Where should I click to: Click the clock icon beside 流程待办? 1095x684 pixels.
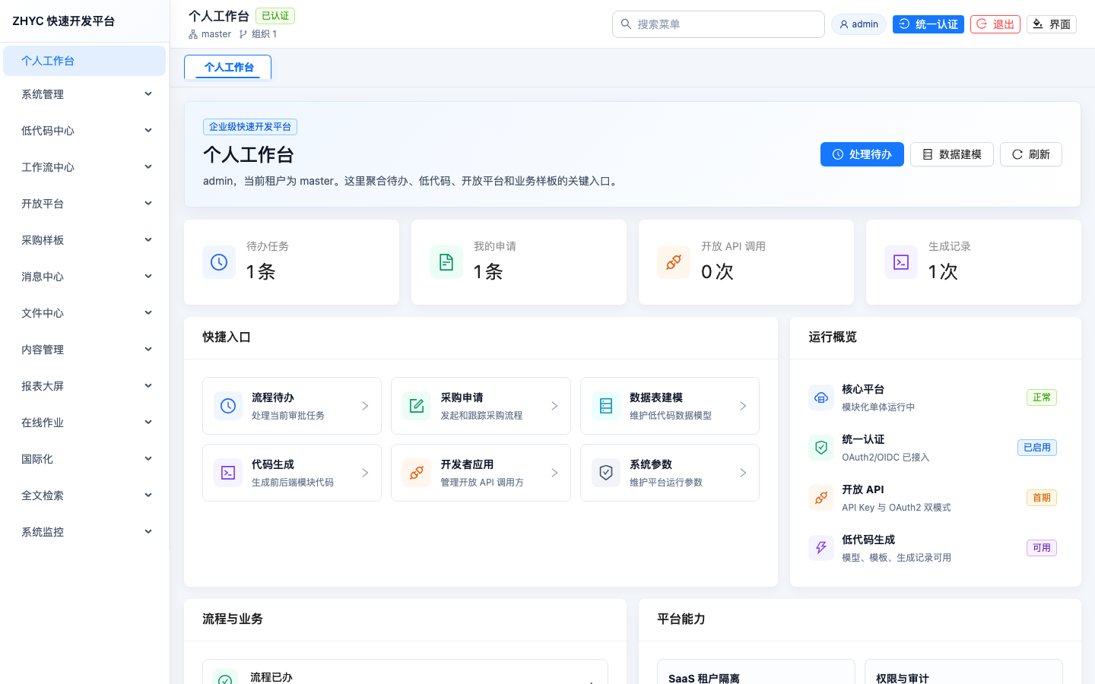coord(228,406)
